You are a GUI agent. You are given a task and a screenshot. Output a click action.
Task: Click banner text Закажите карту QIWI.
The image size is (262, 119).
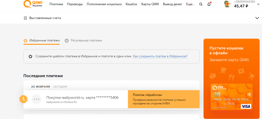[230, 60]
